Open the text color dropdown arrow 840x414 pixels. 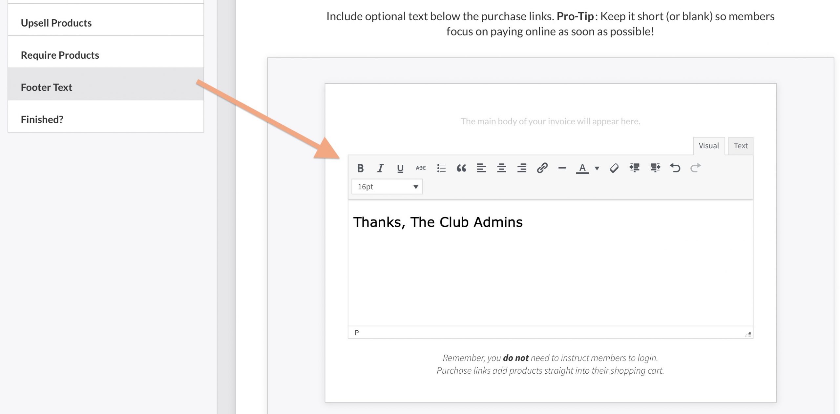[597, 168]
